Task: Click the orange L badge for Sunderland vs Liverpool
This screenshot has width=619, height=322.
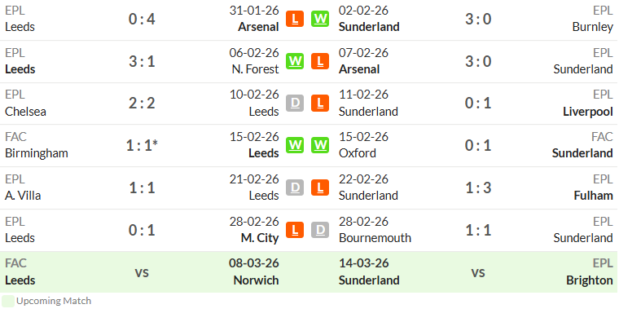Action: pyautogui.click(x=320, y=103)
